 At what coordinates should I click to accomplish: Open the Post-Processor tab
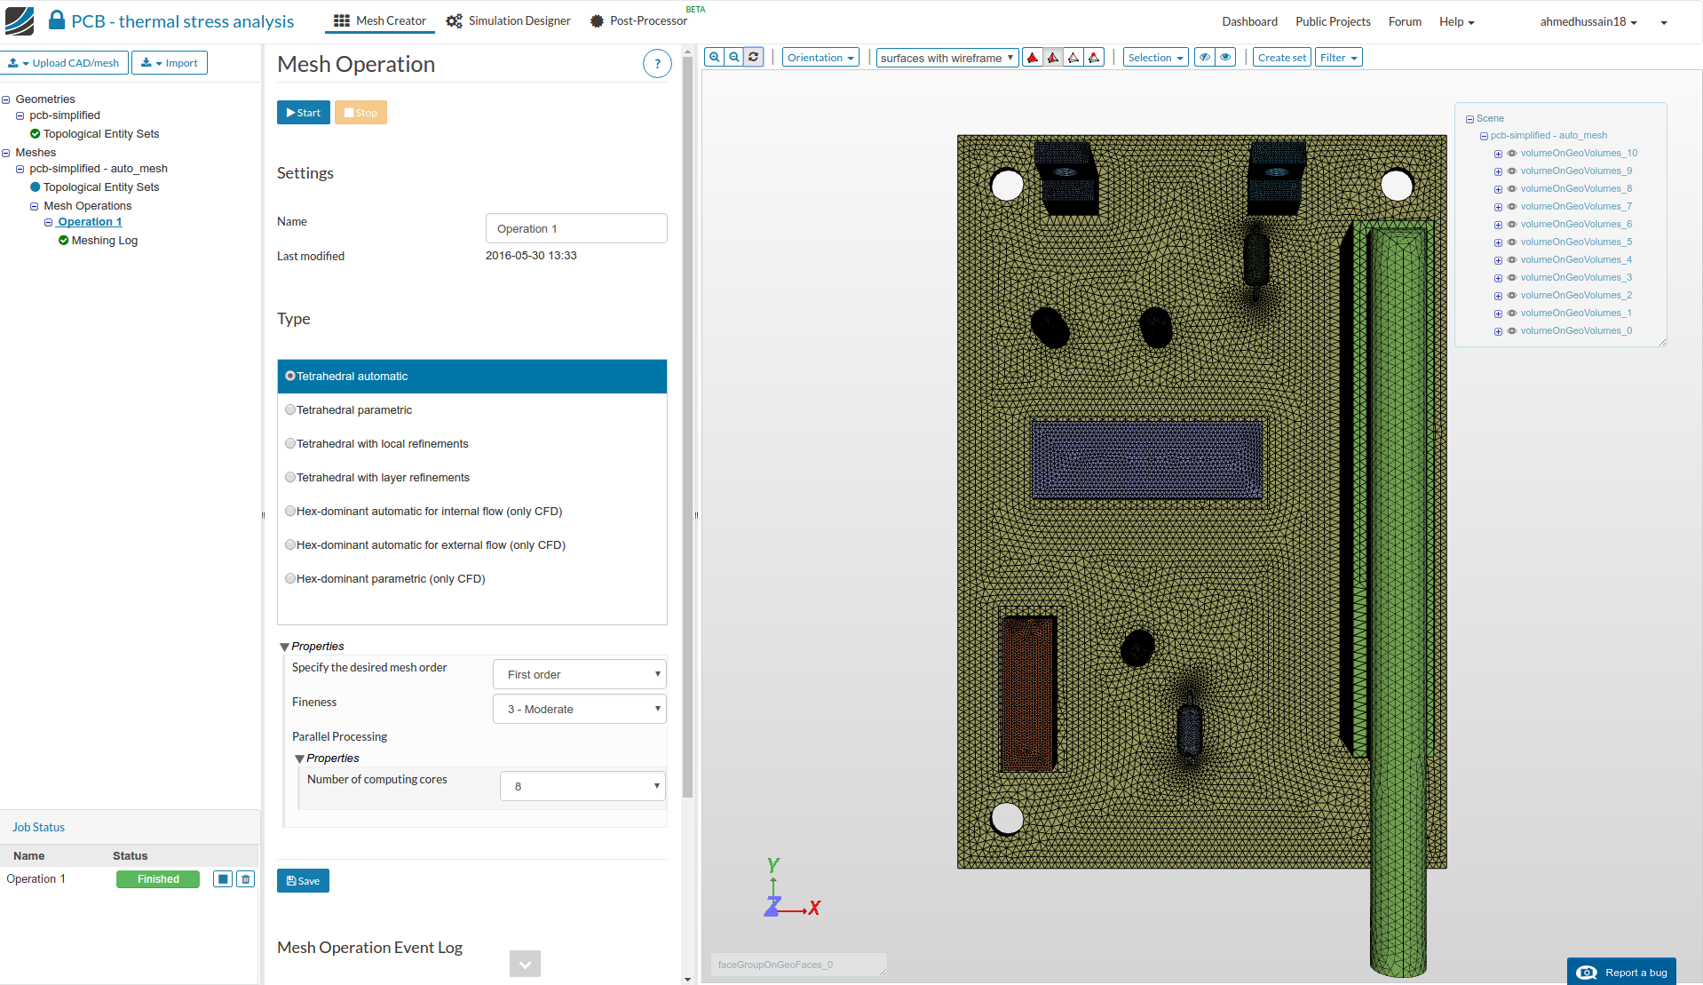[639, 21]
